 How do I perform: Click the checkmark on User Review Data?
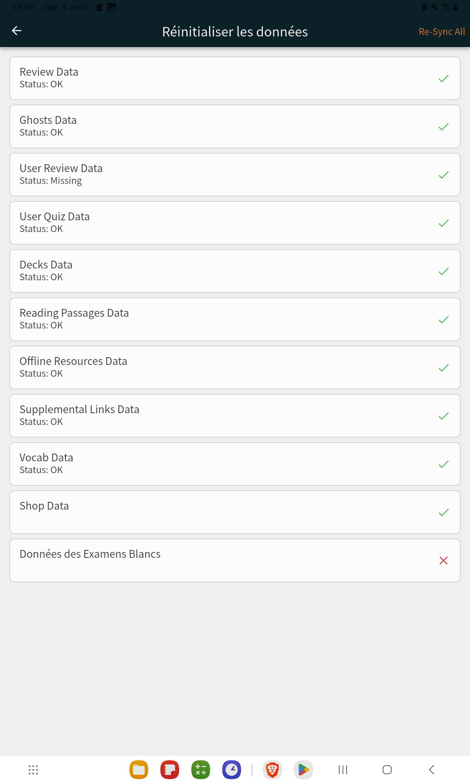443,175
